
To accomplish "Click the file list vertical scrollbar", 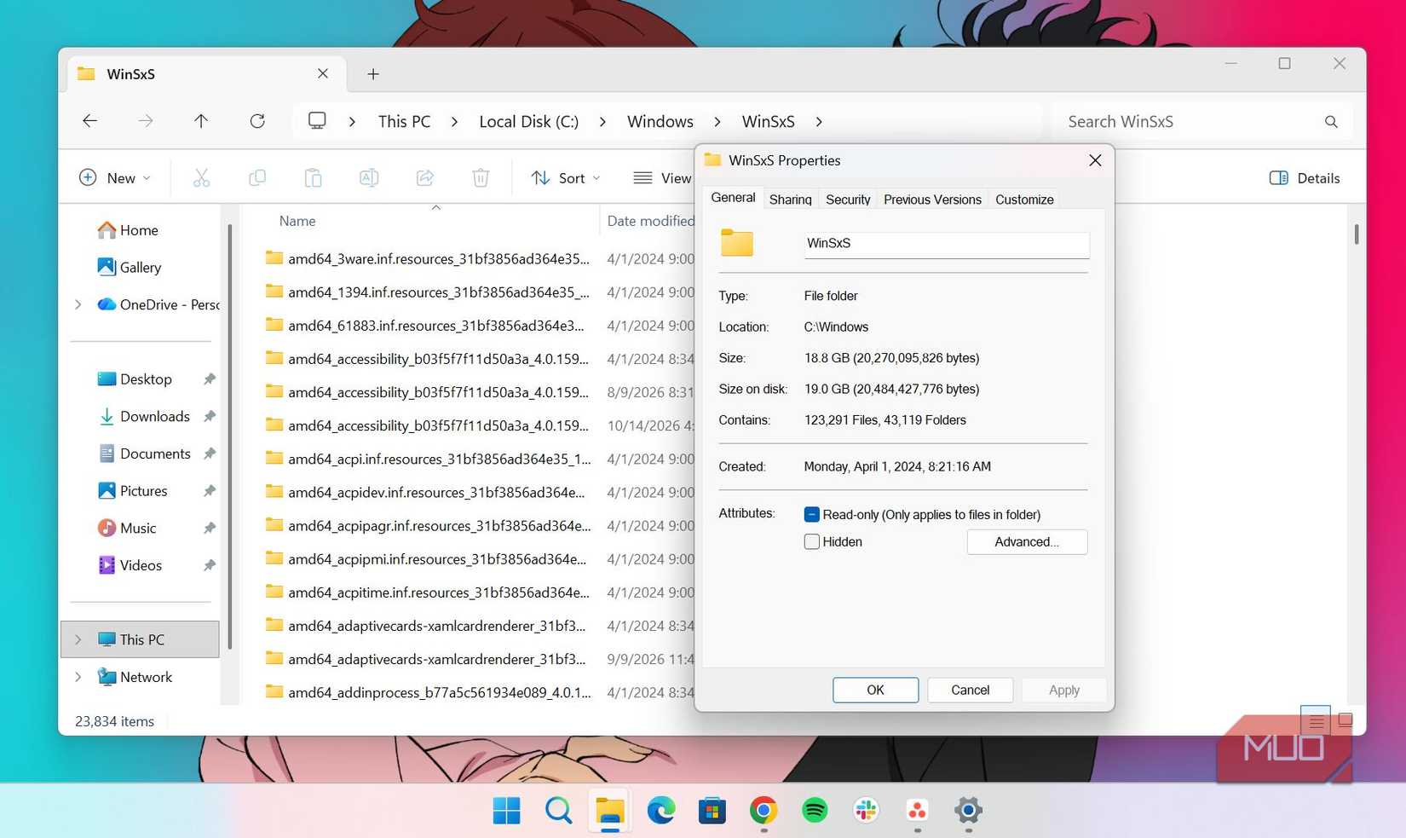I will [1356, 234].
